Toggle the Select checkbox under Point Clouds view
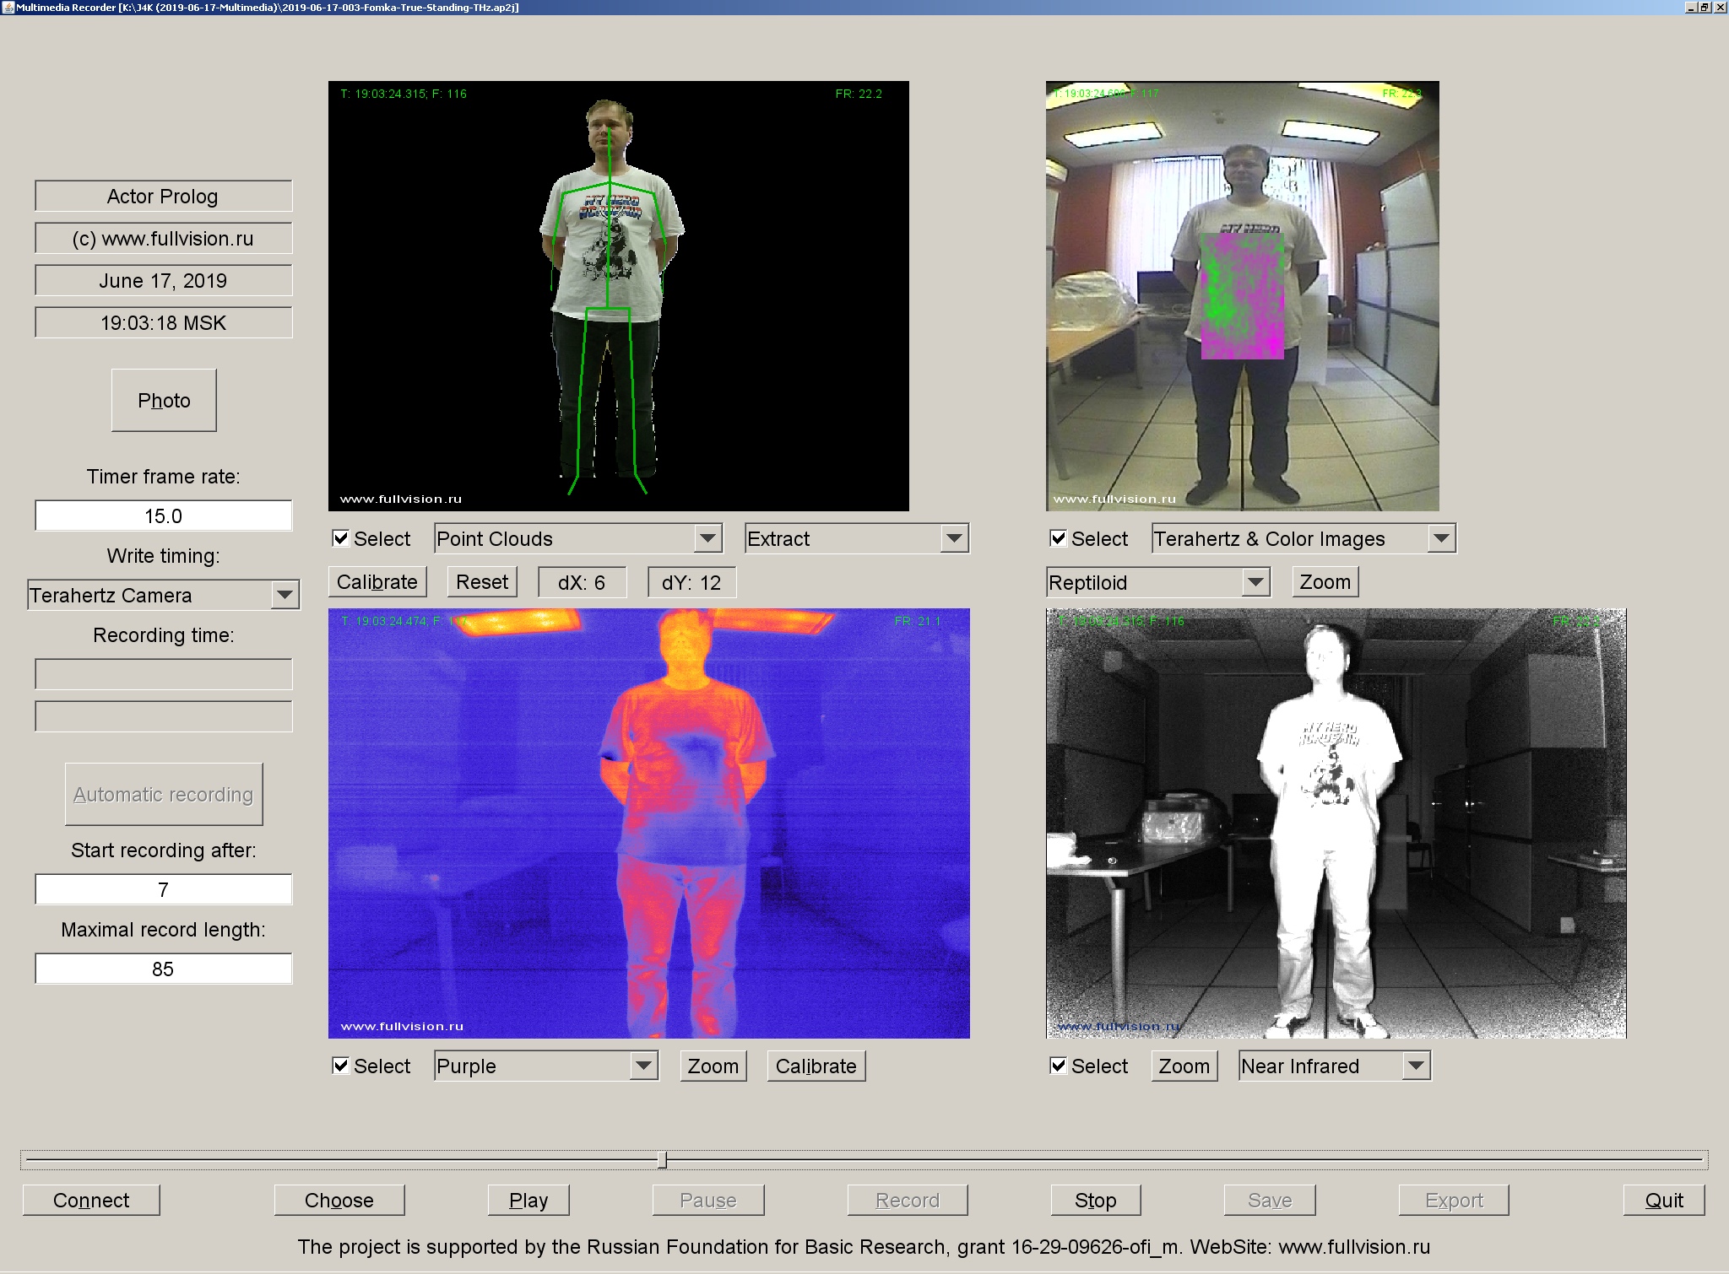 click(341, 538)
